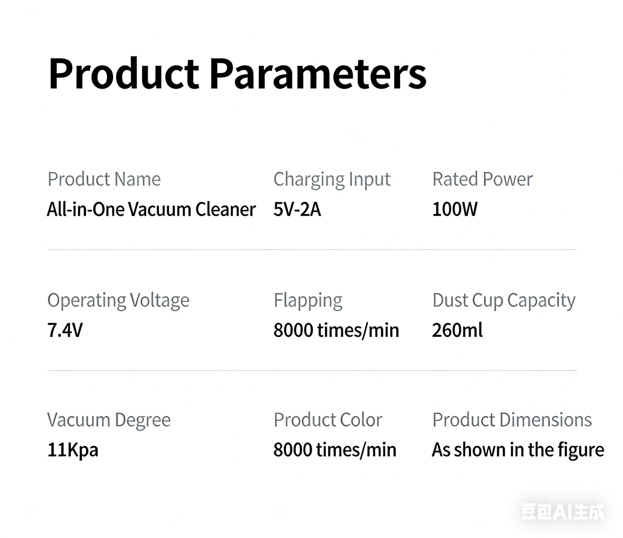Select the As shown in the figure text

(518, 450)
